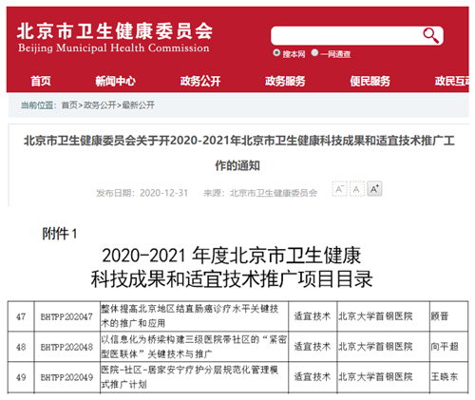
Task: Open the 首页 navigation menu item
Action: pos(41,81)
